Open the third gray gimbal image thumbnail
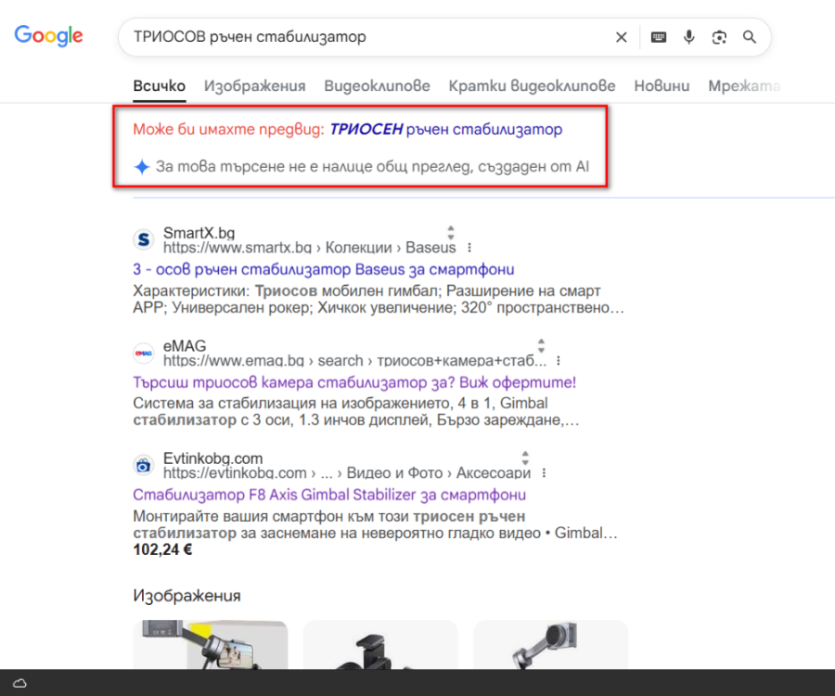This screenshot has height=696, width=835. [x=550, y=644]
